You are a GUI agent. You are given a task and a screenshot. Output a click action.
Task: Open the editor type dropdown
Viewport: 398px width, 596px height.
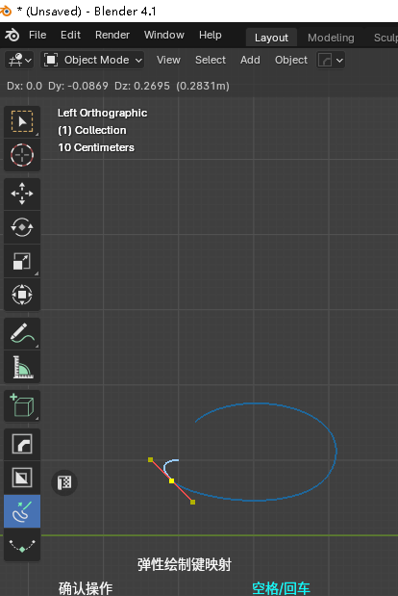coord(19,60)
